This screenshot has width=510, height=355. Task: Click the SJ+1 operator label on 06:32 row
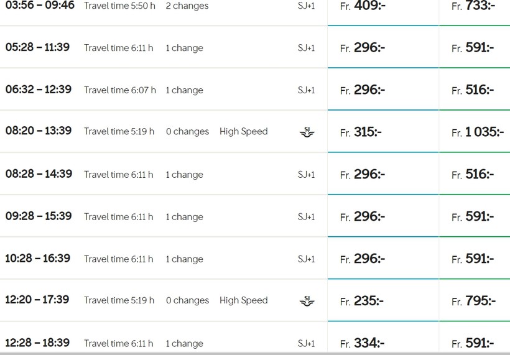tap(306, 90)
